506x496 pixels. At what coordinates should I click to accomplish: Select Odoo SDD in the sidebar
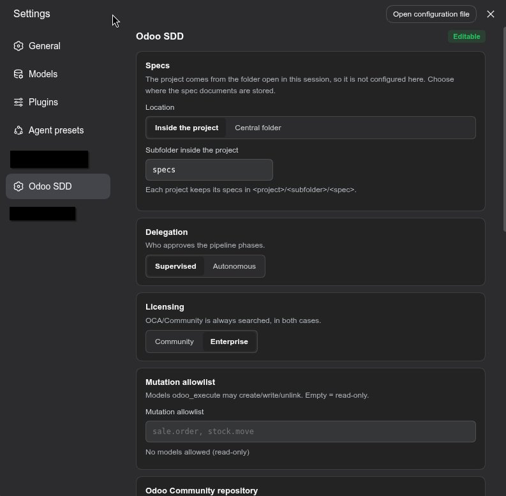click(x=58, y=186)
